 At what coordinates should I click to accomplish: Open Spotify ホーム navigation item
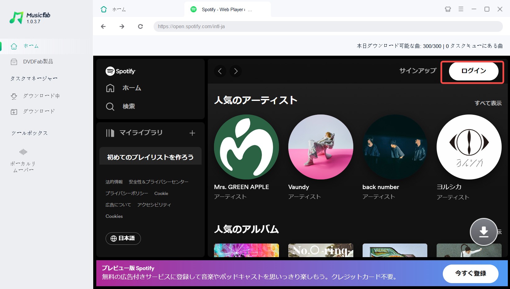click(124, 88)
